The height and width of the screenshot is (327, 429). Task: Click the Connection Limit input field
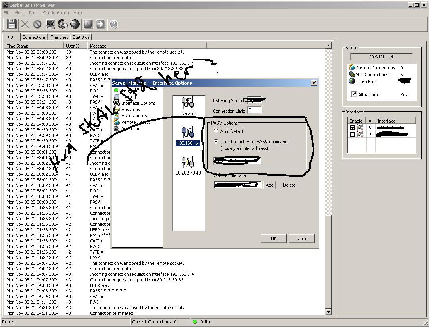coord(255,110)
